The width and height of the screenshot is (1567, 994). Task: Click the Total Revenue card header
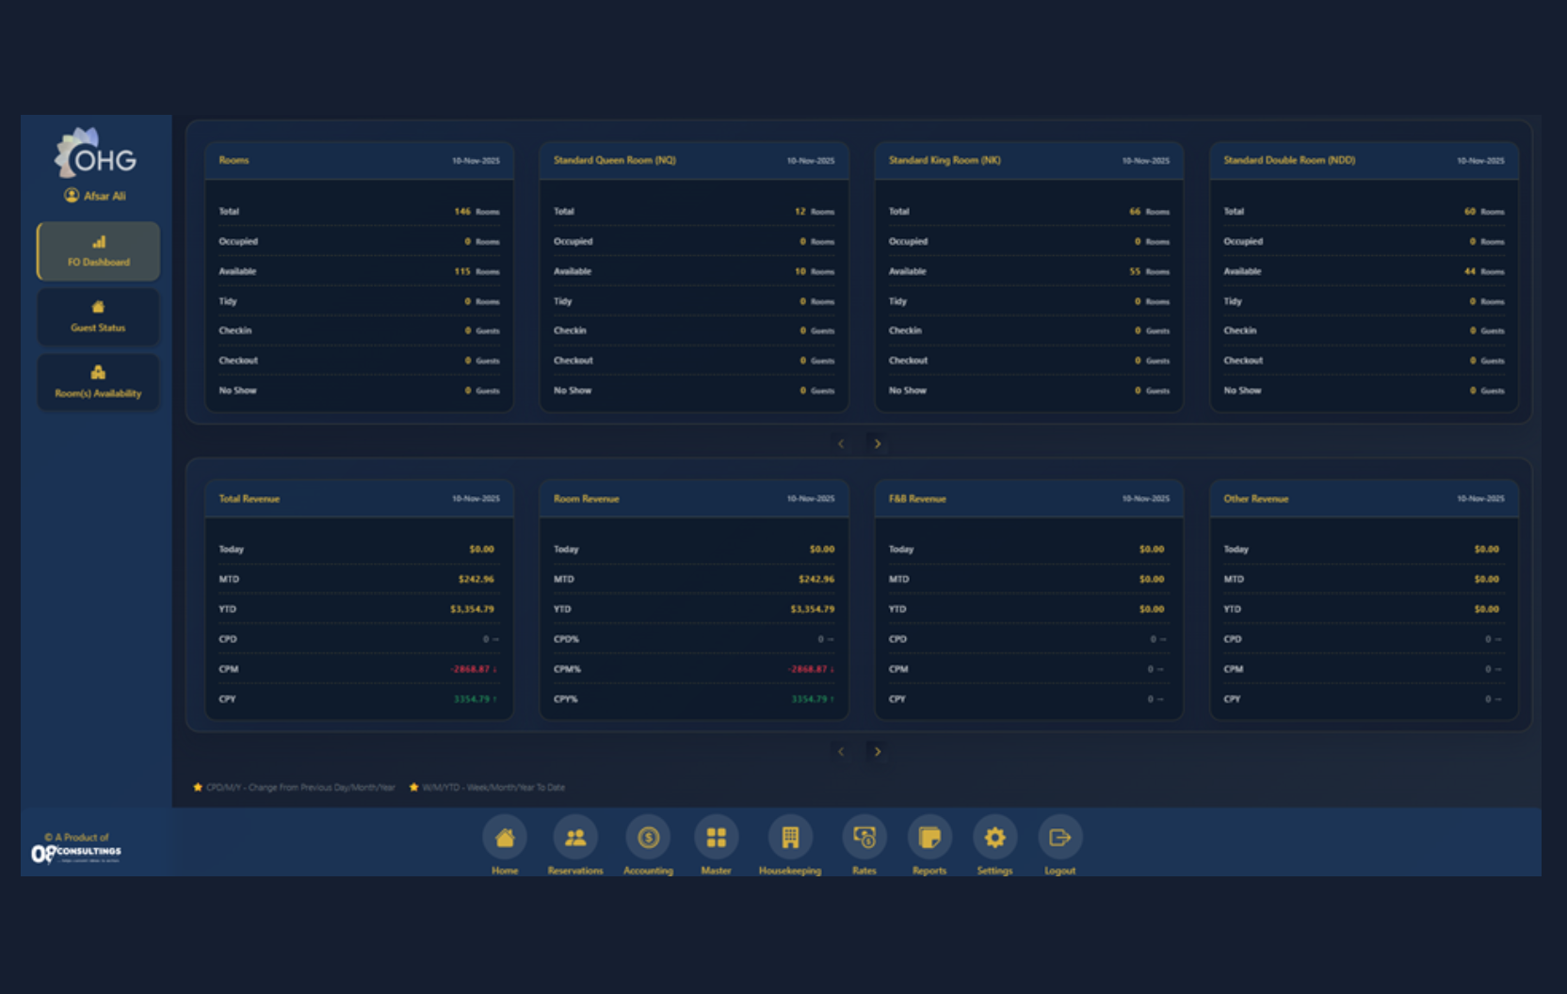(x=359, y=499)
